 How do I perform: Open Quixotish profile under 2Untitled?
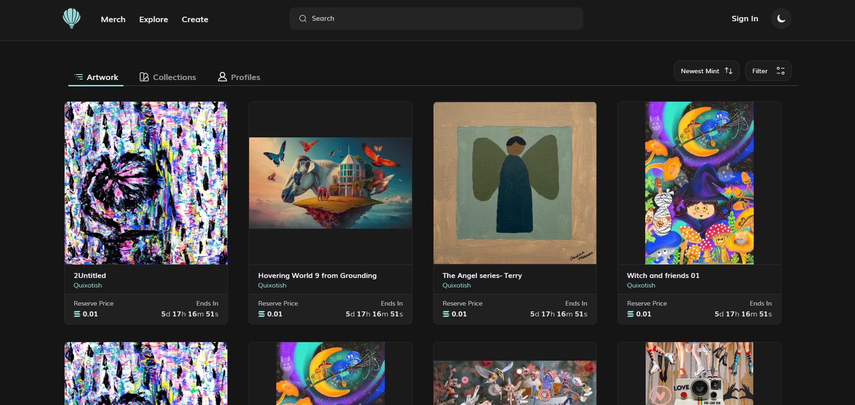pos(88,286)
